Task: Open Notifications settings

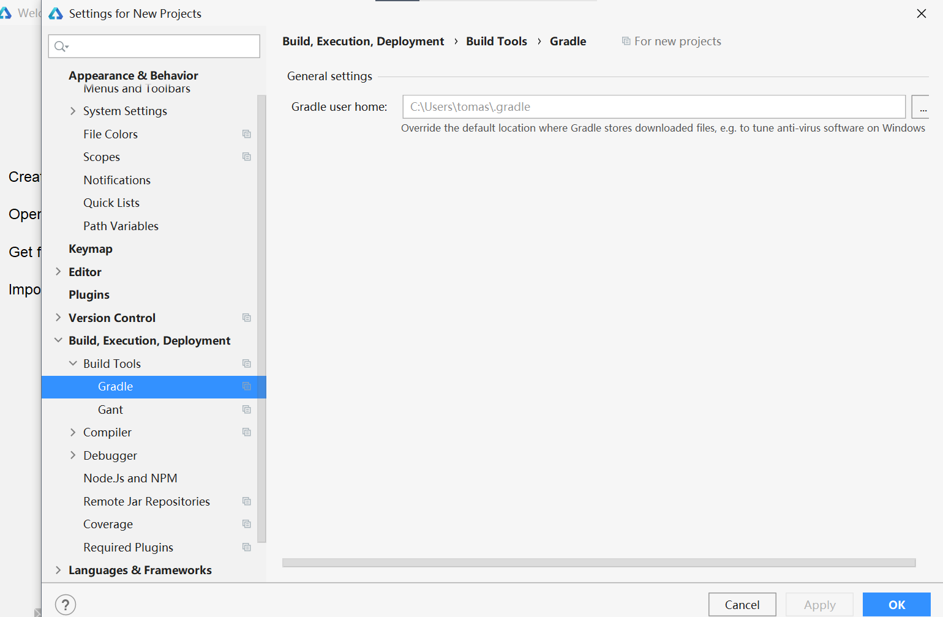Action: coord(117,180)
